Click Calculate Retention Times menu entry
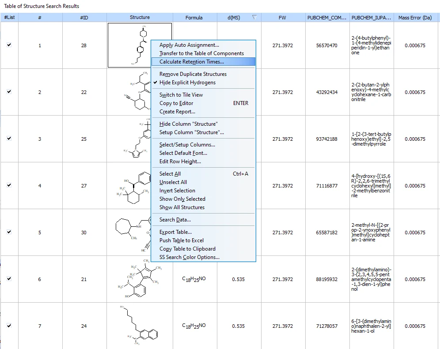The height and width of the screenshot is (349, 440). pos(204,62)
